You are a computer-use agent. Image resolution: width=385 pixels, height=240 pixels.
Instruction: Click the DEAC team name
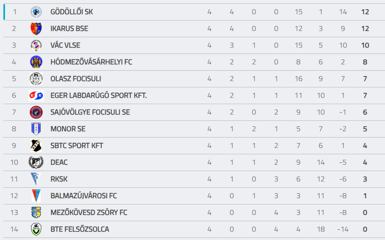[59, 162]
